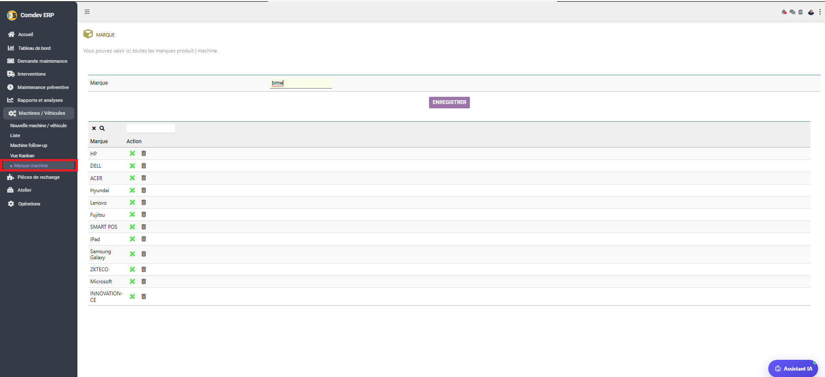Viewport: 825px width, 377px height.
Task: Edit the IPad brand
Action: tap(132, 239)
